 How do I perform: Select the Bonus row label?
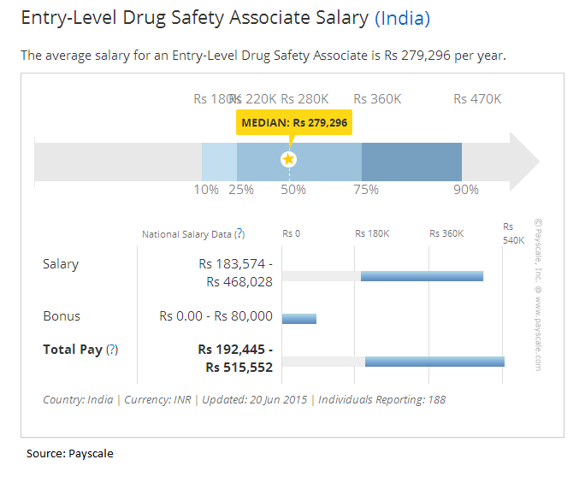(x=62, y=316)
